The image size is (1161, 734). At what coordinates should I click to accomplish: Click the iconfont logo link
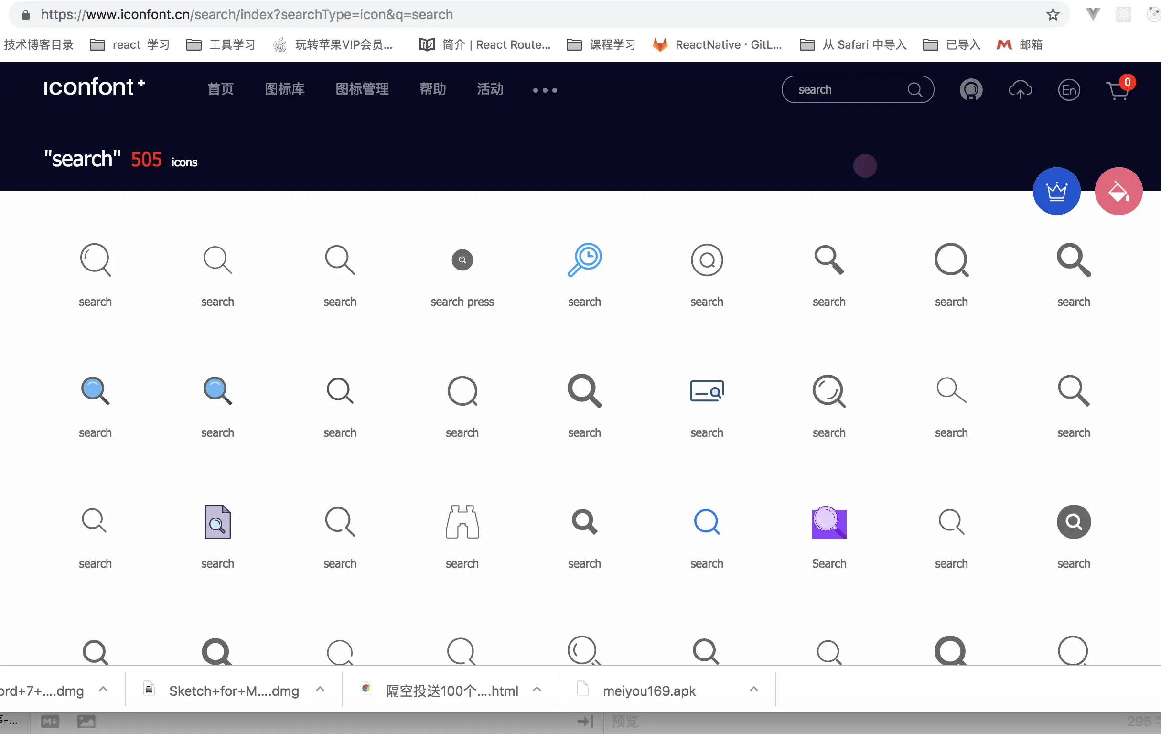(94, 87)
